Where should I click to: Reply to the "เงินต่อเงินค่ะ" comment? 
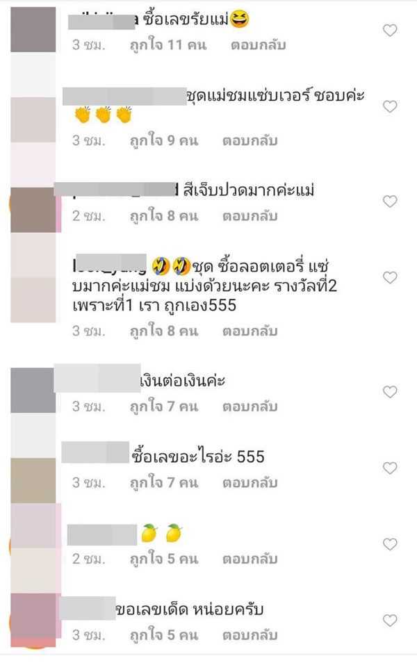(250, 407)
